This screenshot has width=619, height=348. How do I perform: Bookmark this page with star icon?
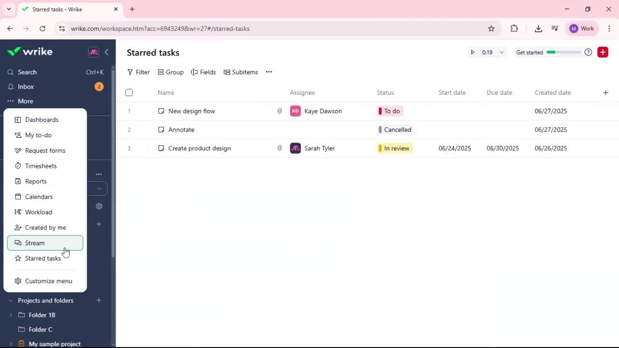pyautogui.click(x=491, y=29)
